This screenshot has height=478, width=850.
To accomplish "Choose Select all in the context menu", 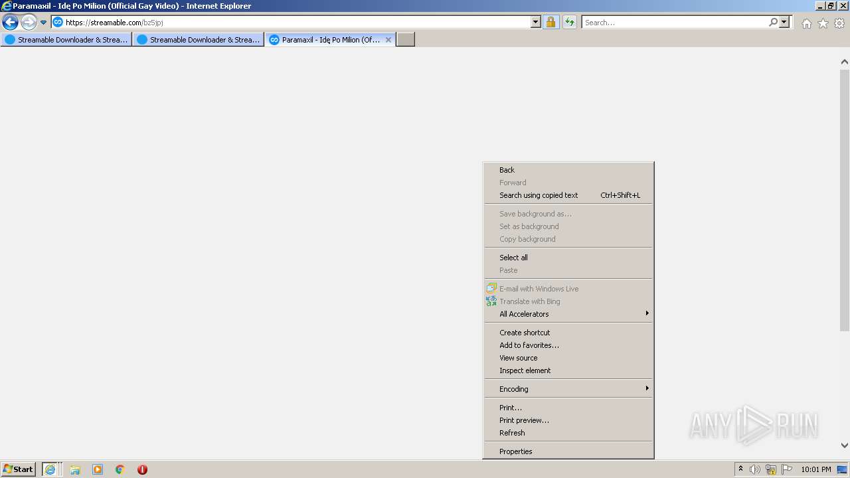I will (x=568, y=258).
